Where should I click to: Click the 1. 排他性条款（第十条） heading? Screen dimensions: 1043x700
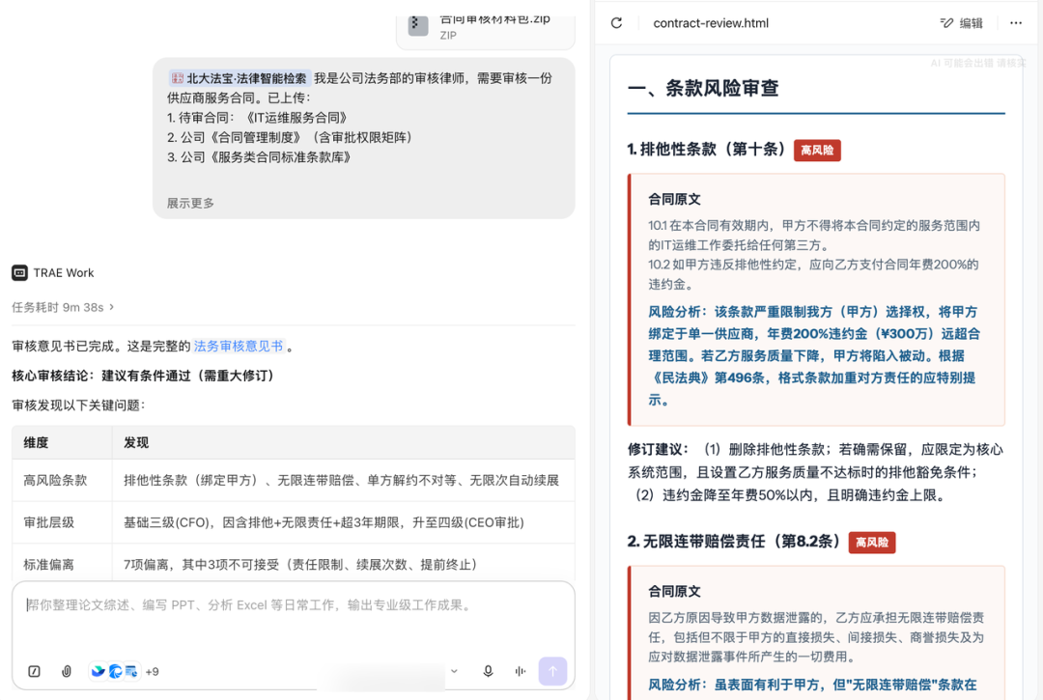coord(706,150)
